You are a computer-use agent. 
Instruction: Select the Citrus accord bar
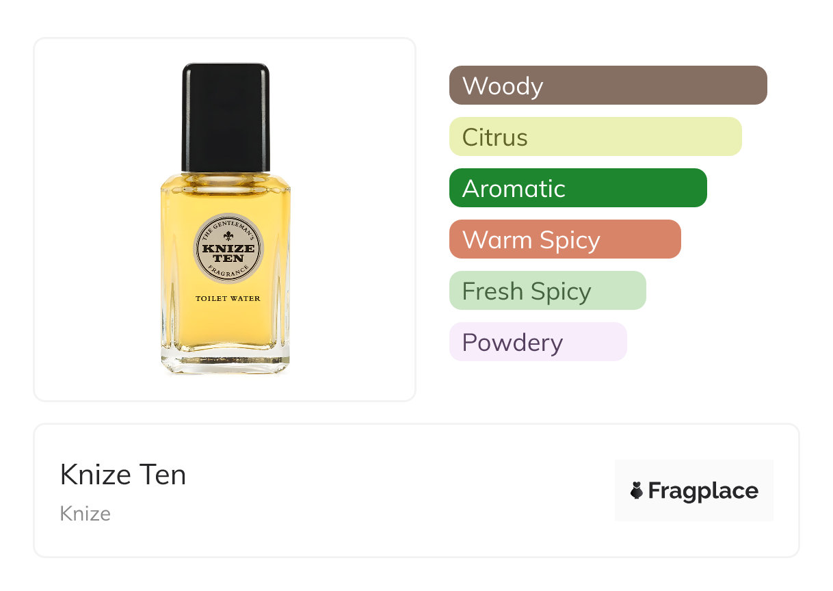[x=595, y=137]
